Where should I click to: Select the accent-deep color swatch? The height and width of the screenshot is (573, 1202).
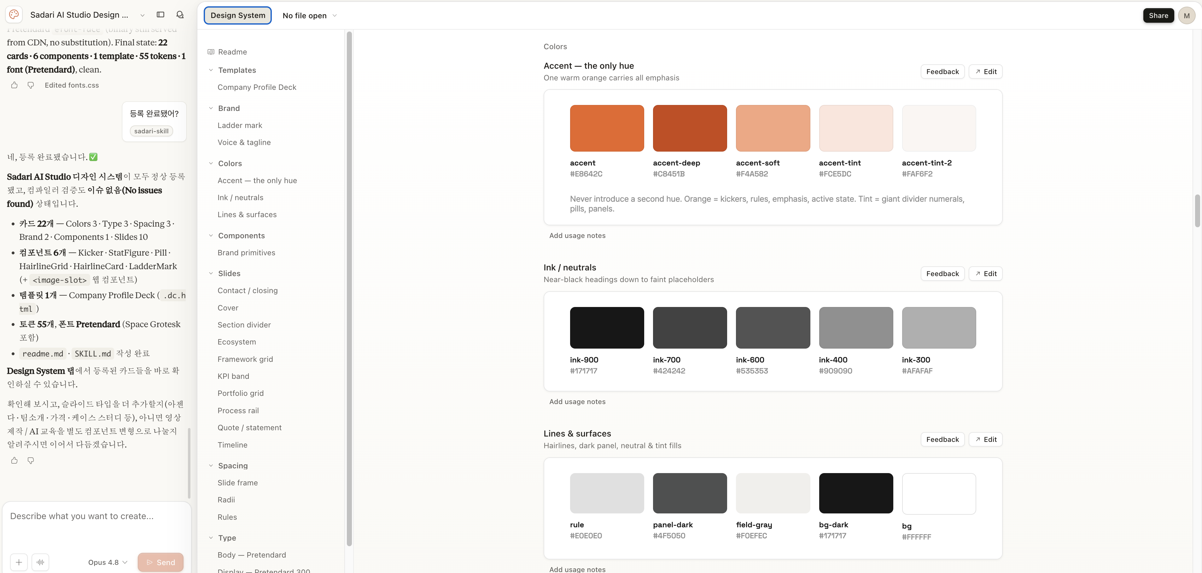(690, 128)
